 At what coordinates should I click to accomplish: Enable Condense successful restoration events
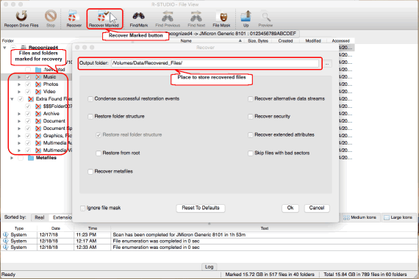point(90,99)
